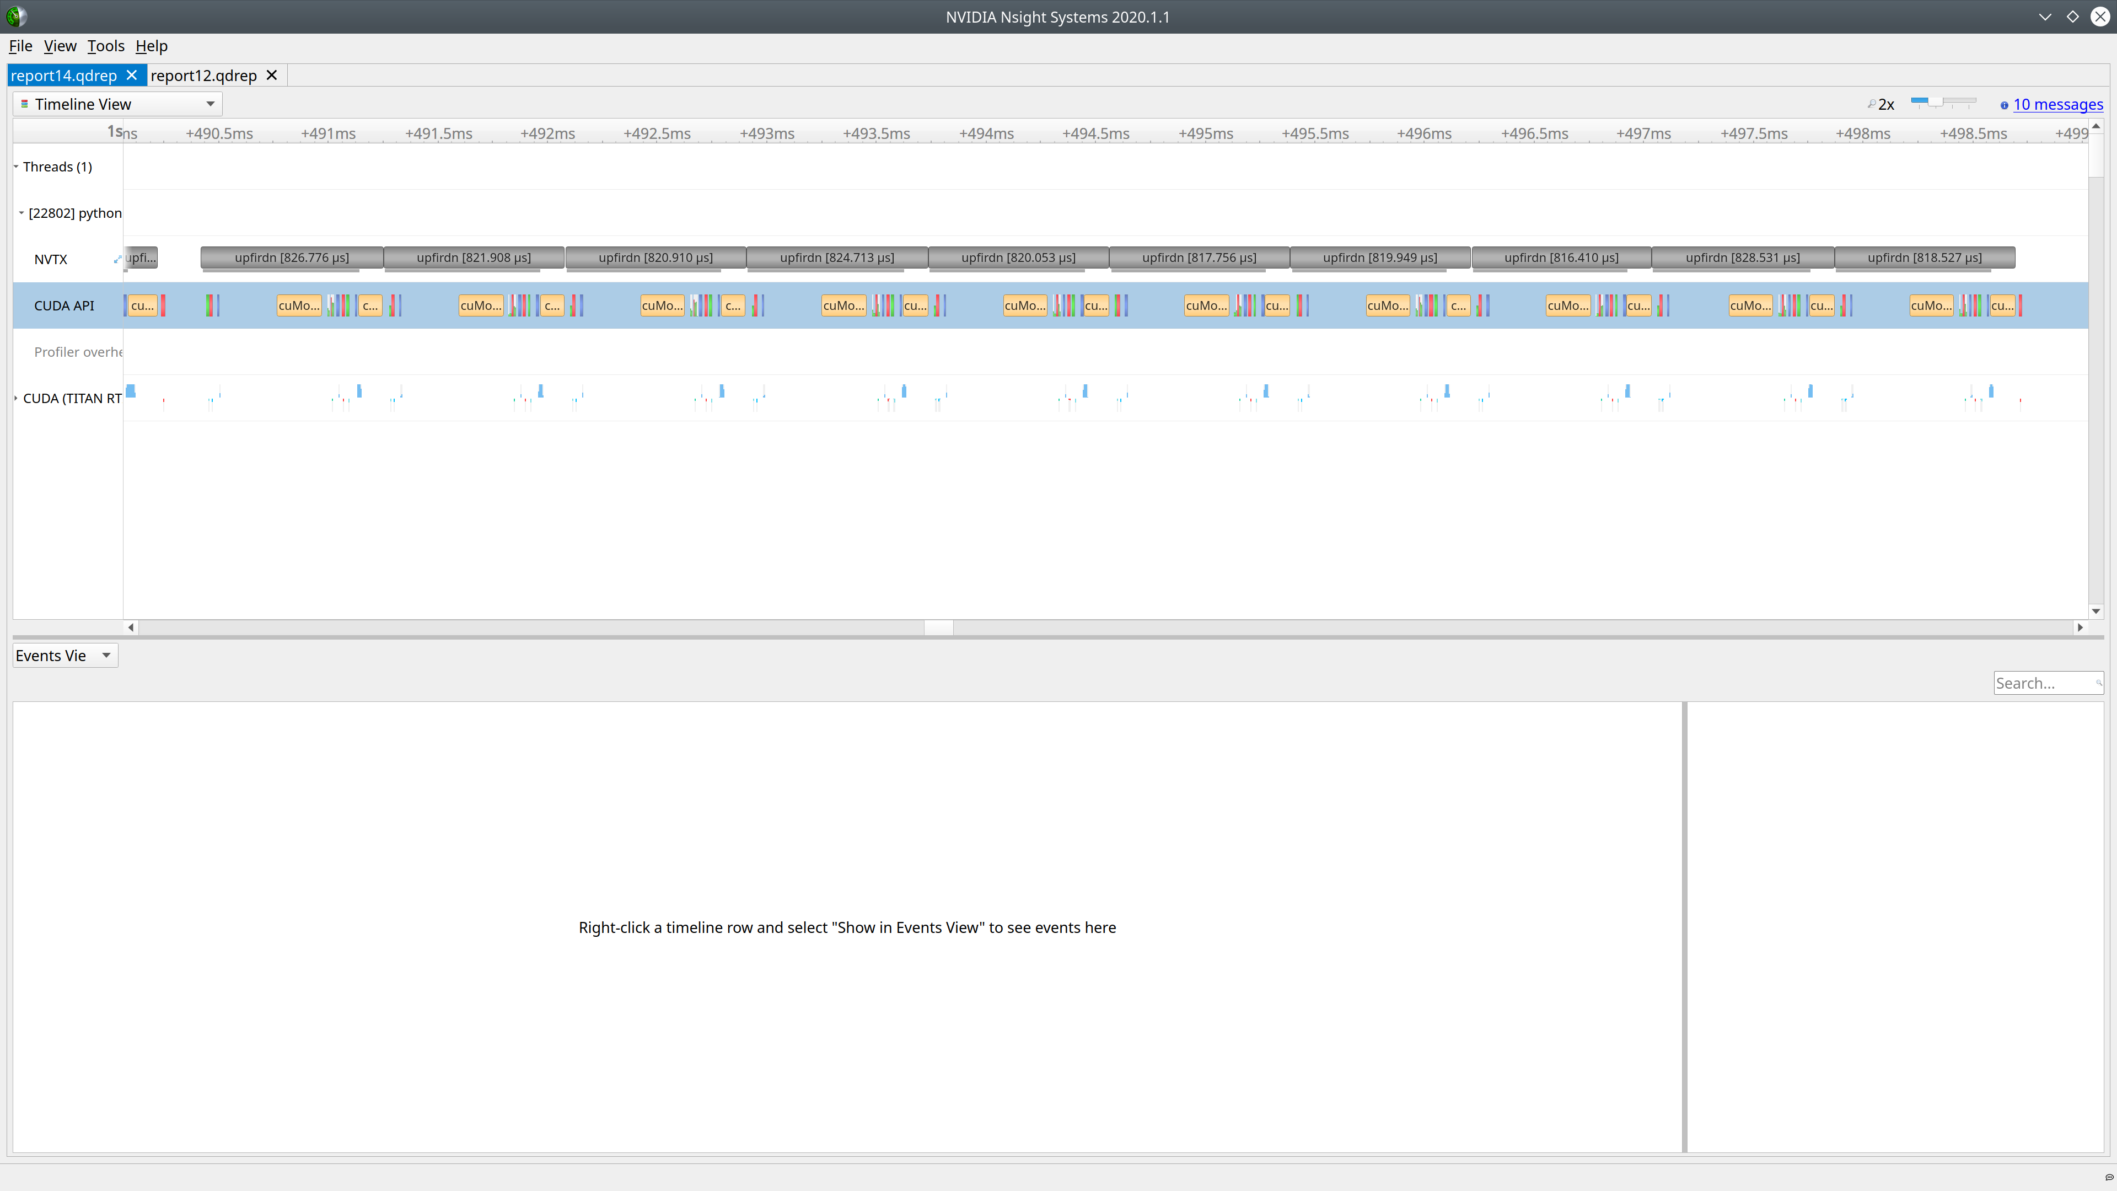Collapse the [22802] python thread row
Image resolution: width=2117 pixels, height=1191 pixels.
[22, 212]
